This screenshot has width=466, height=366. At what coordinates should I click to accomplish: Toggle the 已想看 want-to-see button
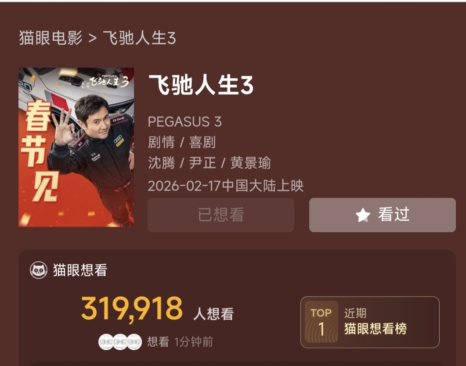tap(221, 215)
